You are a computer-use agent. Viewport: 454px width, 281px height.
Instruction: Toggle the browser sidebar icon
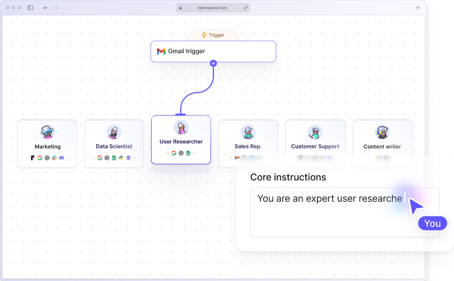click(x=30, y=8)
